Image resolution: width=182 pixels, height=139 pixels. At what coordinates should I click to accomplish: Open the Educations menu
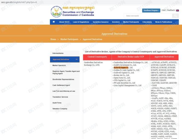(147, 22)
